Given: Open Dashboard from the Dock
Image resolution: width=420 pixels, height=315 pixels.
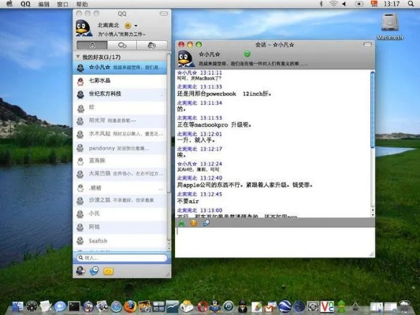Looking at the screenshot, I should (x=32, y=306).
